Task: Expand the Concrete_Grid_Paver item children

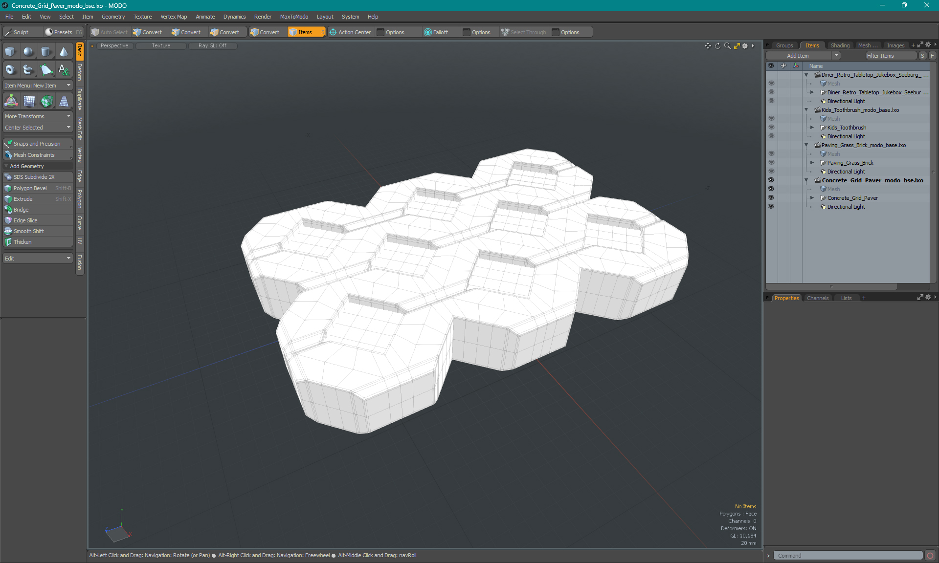Action: 812,198
